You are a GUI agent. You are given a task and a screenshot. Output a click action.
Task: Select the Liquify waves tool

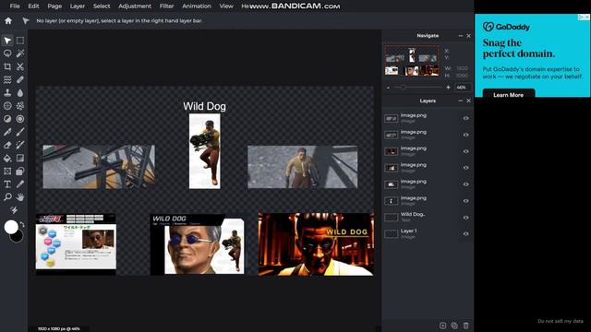(7, 79)
